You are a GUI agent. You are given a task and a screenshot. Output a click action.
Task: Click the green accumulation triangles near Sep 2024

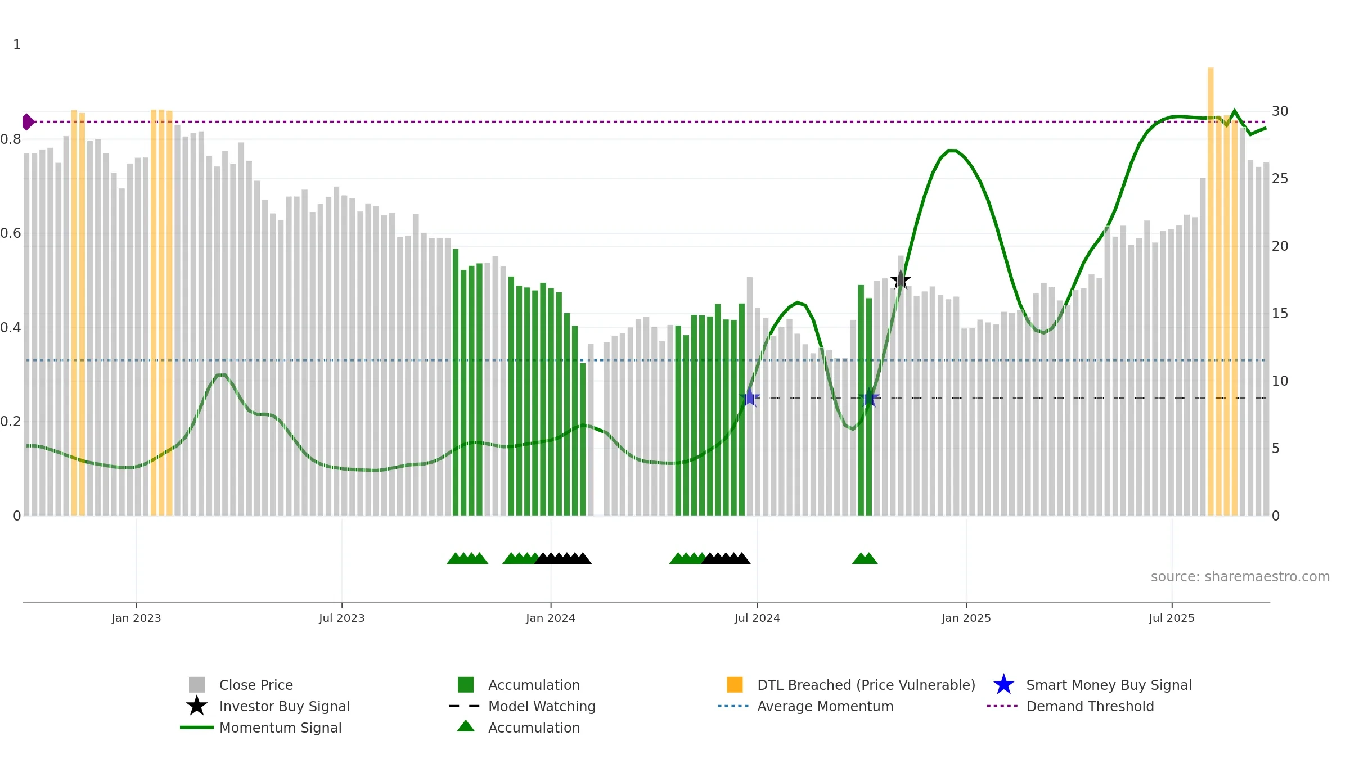click(865, 558)
